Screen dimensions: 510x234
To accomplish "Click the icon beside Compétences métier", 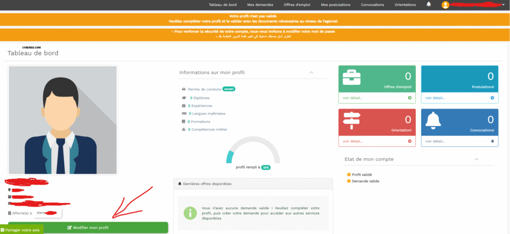I will [184, 129].
